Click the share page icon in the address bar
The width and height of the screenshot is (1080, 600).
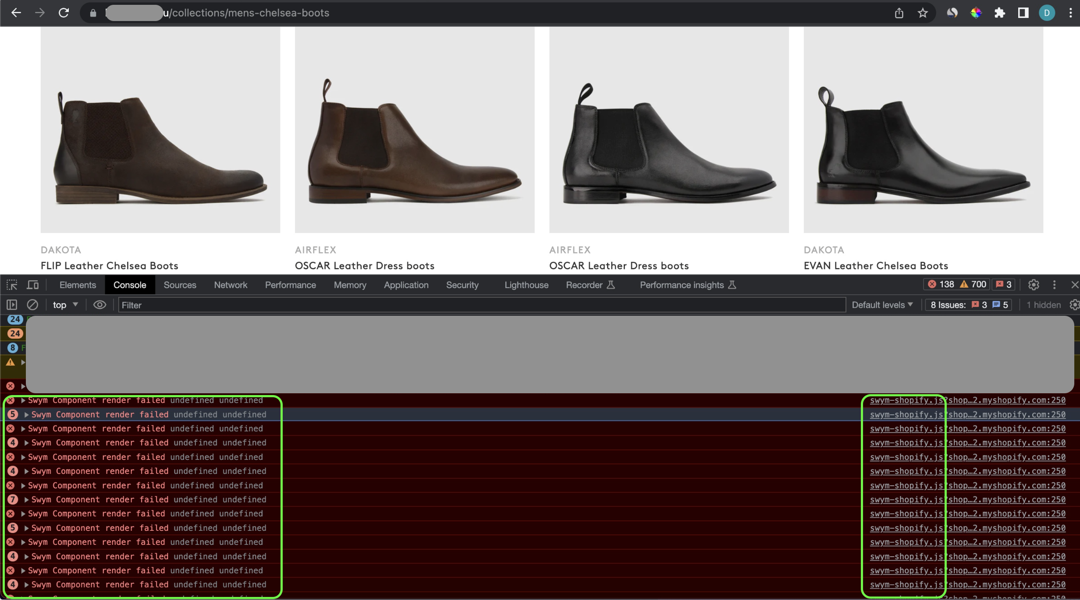coord(899,13)
